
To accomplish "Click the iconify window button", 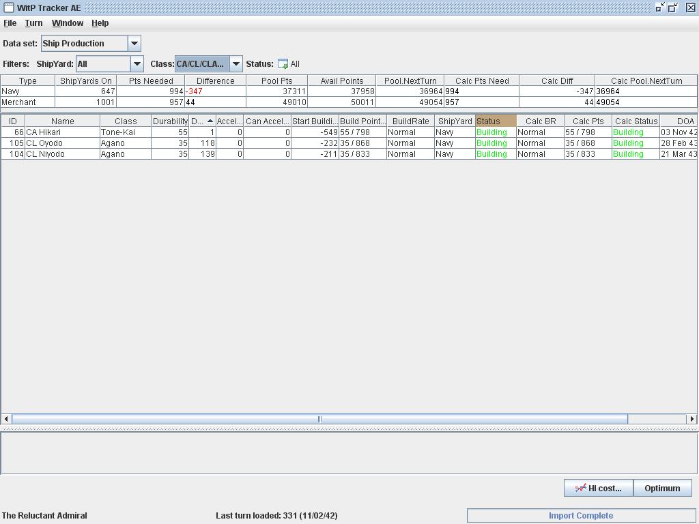I will click(660, 7).
